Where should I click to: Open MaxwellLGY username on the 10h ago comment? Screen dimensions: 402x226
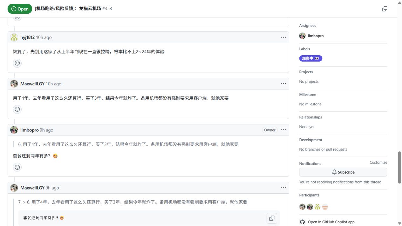tap(32, 84)
